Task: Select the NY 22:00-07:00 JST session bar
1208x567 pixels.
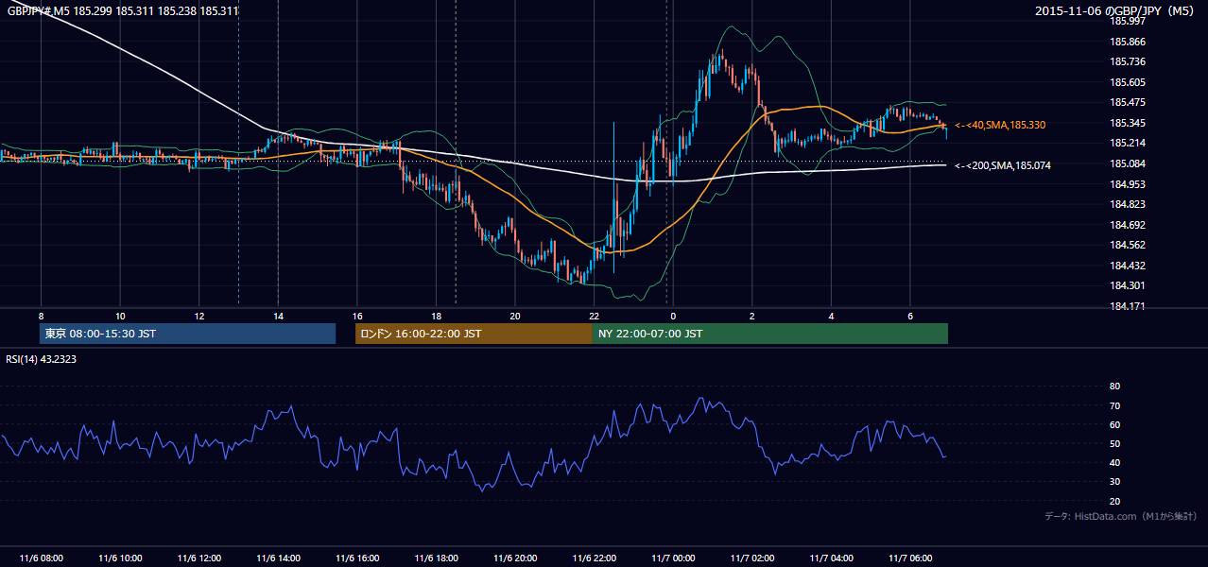Action: [x=770, y=334]
